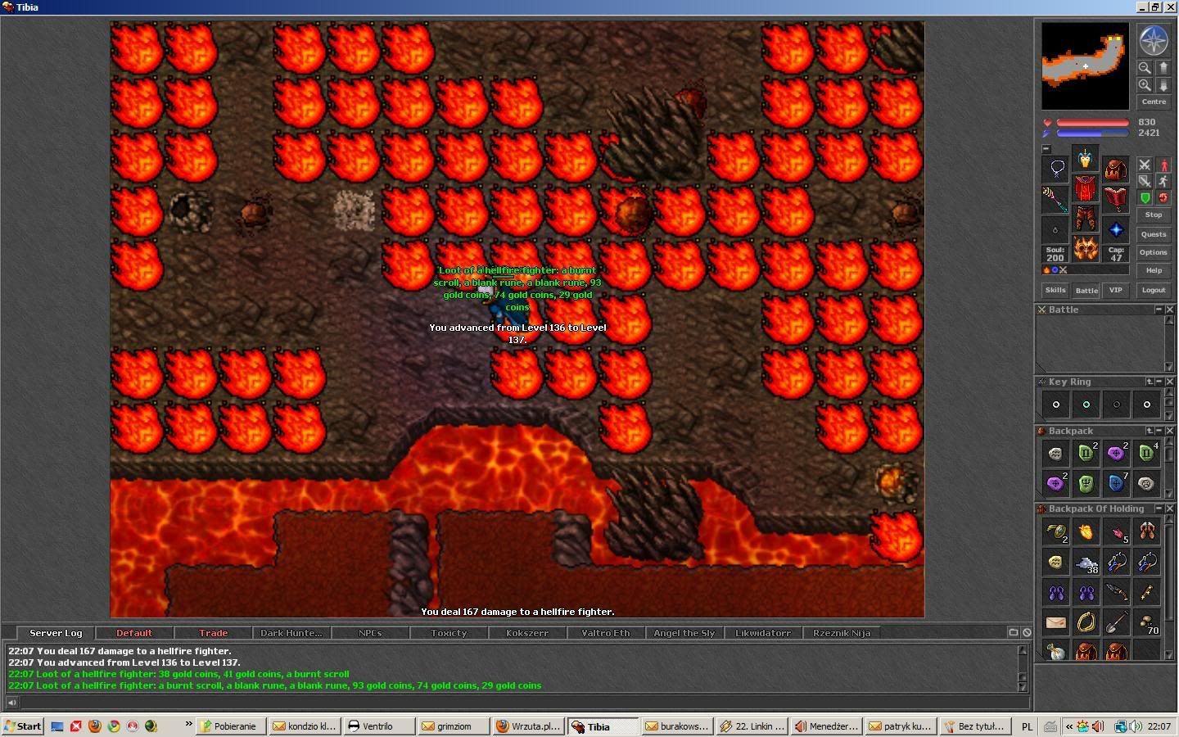Image resolution: width=1179 pixels, height=737 pixels.
Task: Open the Wrzuta.pl taskbar window
Action: point(529,726)
